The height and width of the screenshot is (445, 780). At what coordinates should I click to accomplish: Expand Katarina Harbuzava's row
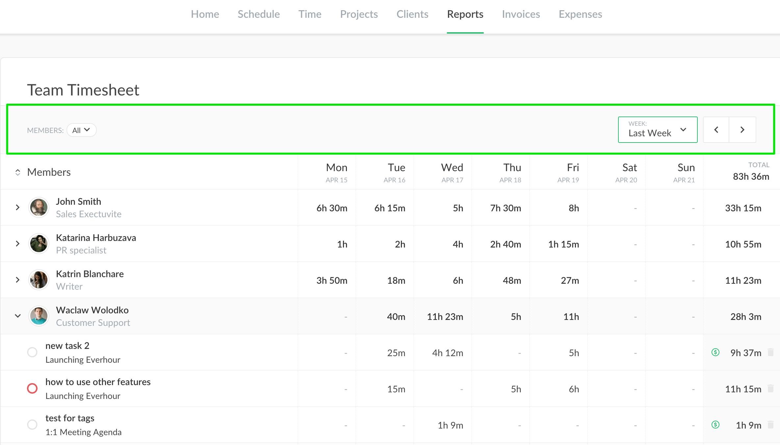tap(18, 244)
